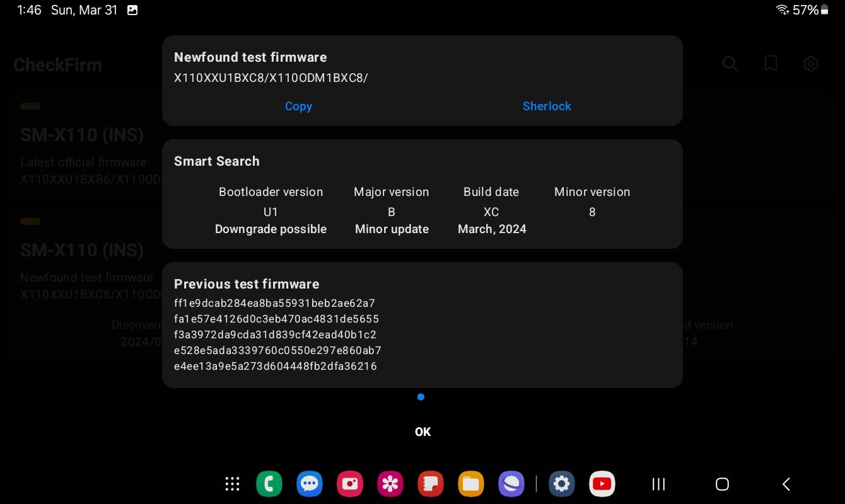
Task: Launch the red Camera app
Action: (x=350, y=484)
